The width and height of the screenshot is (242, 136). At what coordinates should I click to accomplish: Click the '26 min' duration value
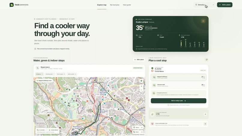coord(203,85)
